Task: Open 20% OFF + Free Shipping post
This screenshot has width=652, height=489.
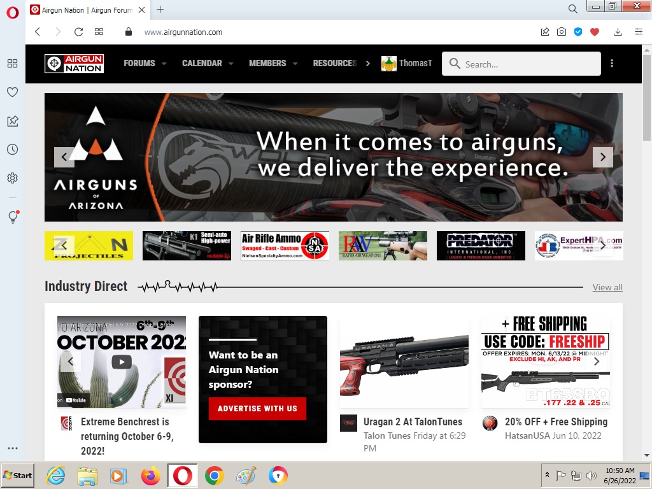Action: coord(556,422)
